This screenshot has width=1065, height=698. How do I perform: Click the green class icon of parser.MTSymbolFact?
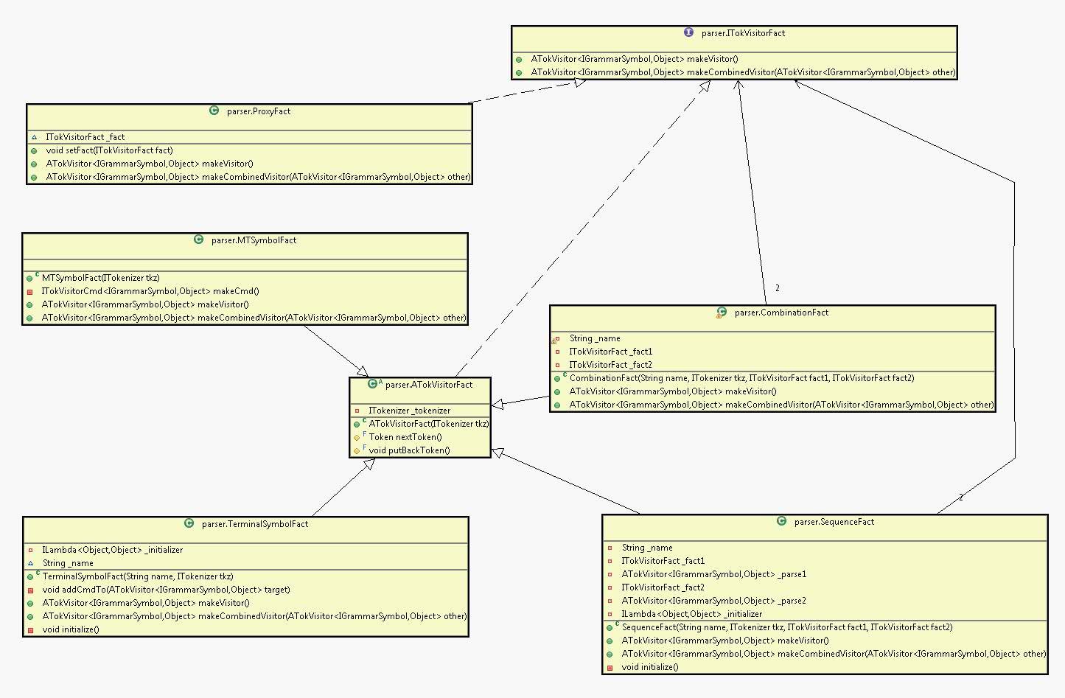(x=198, y=240)
